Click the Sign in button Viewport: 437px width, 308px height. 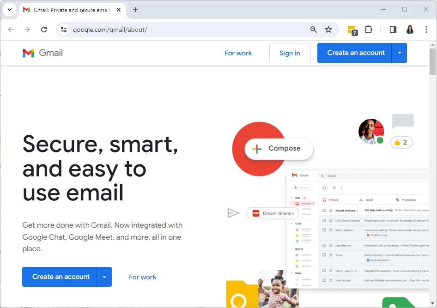pos(290,53)
